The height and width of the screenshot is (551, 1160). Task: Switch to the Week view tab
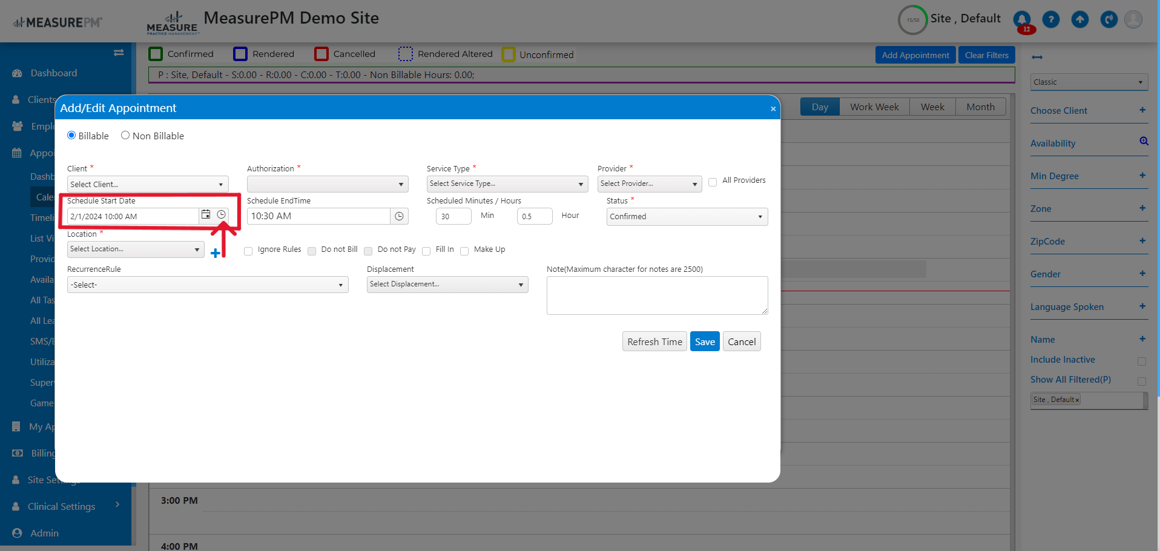pos(932,107)
